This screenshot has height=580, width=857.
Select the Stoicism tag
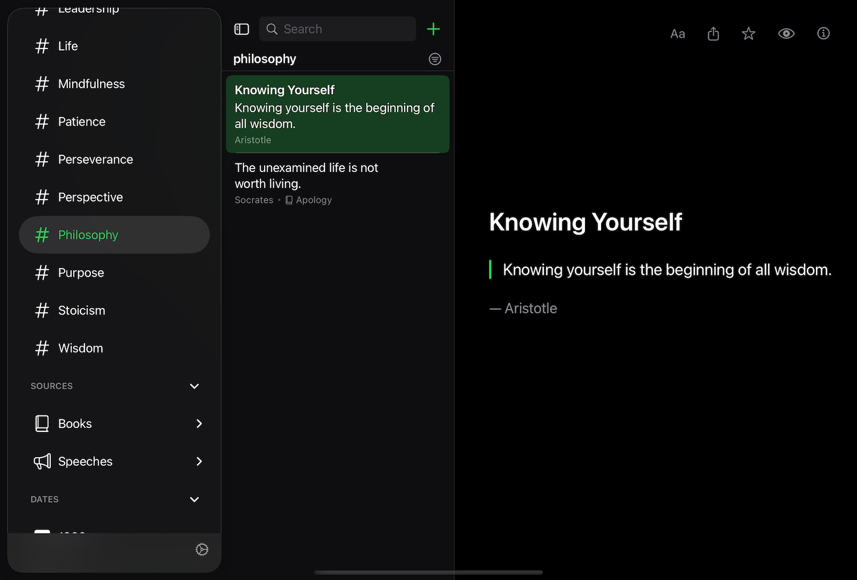pyautogui.click(x=82, y=310)
